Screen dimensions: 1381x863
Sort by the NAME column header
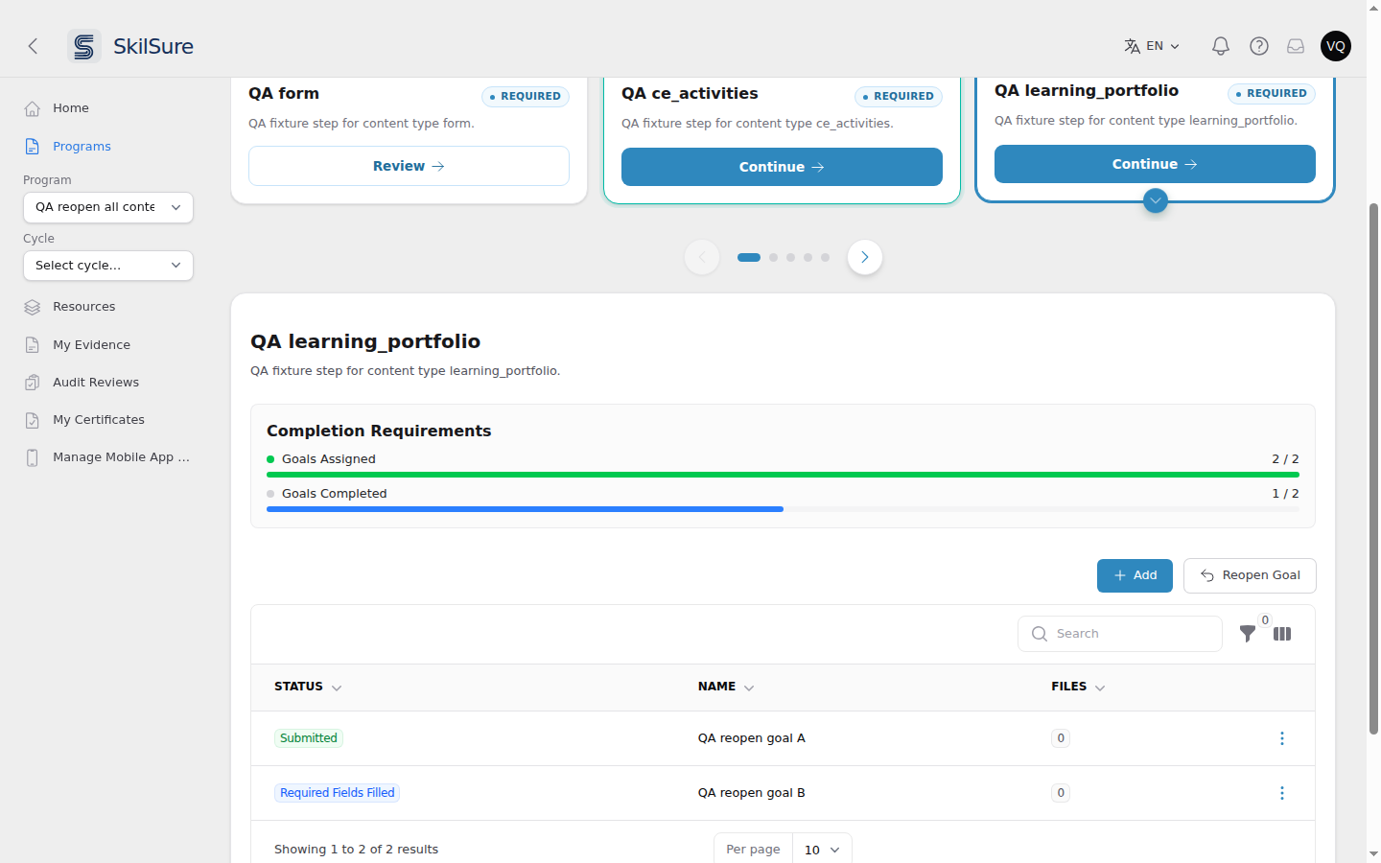726,687
